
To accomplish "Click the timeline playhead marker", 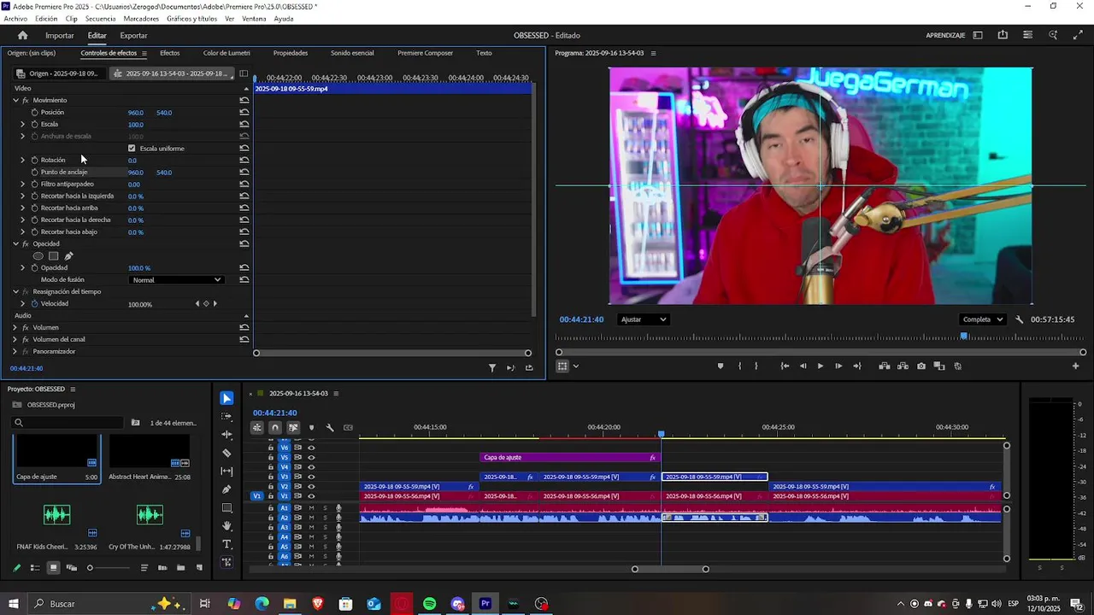I will pos(661,434).
